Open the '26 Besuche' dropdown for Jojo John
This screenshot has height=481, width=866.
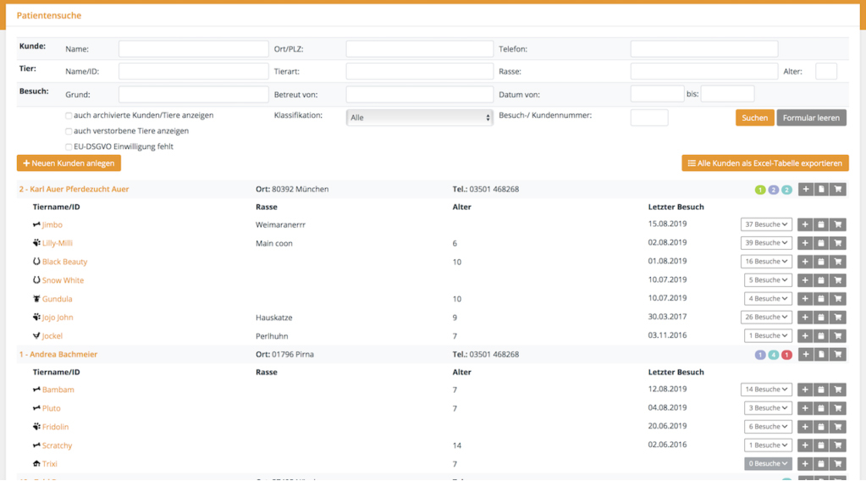click(766, 318)
